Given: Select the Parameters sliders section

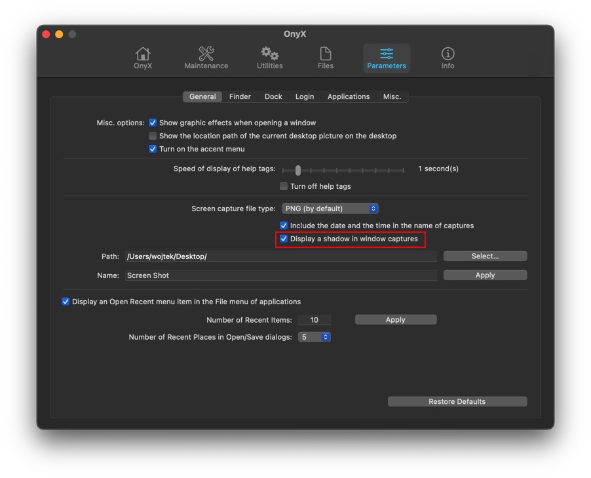Looking at the screenshot, I should [387, 58].
